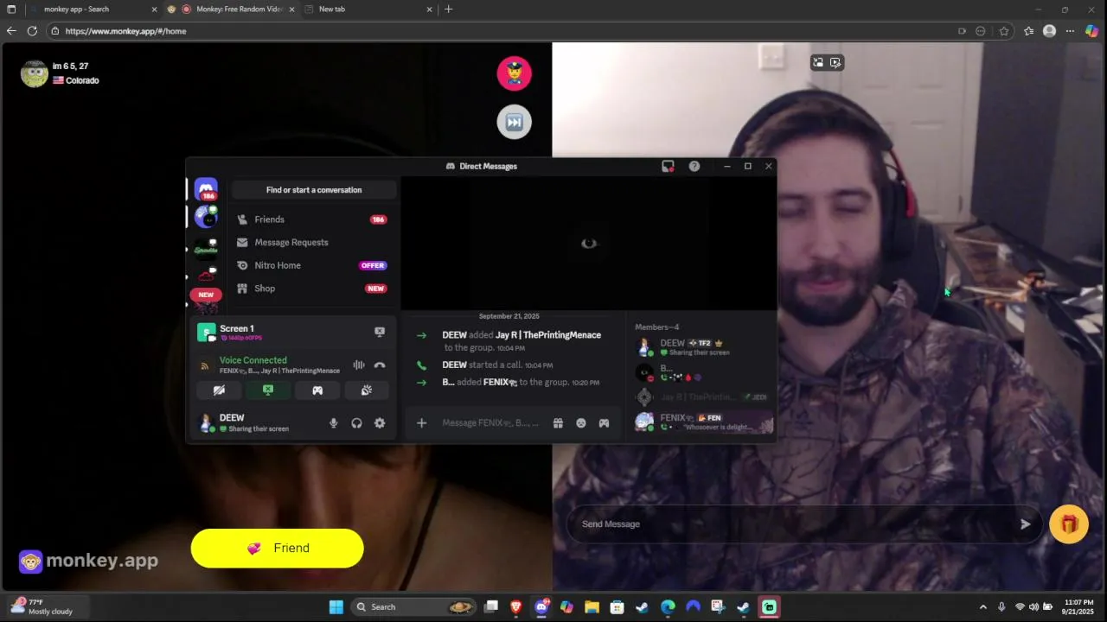Click the Windows taskbar Search box
The image size is (1107, 622).
413,606
